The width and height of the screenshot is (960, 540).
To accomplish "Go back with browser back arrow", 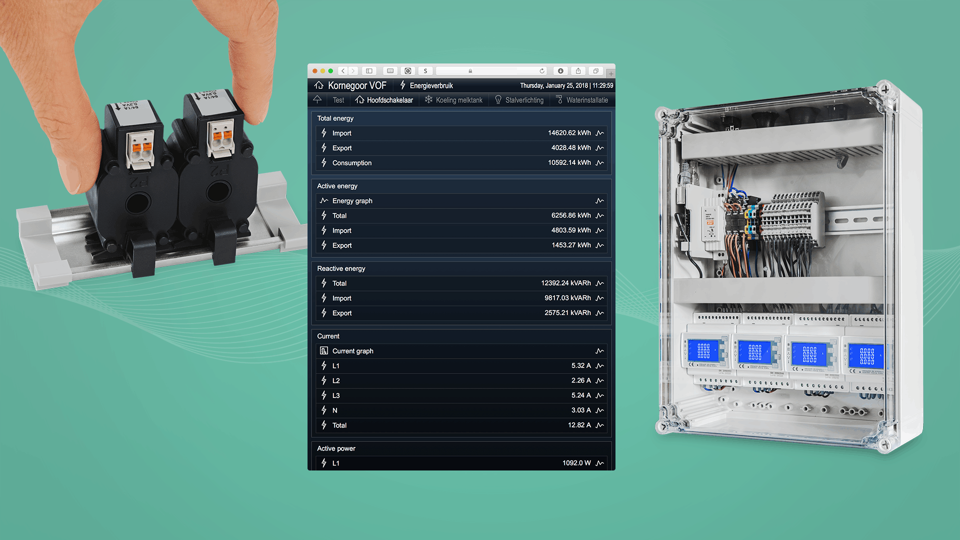I will point(343,71).
